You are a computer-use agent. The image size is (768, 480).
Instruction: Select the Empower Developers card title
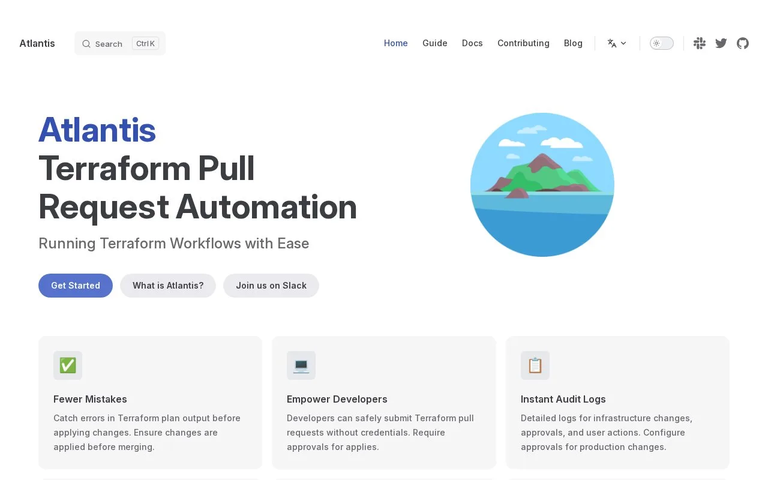tap(337, 399)
